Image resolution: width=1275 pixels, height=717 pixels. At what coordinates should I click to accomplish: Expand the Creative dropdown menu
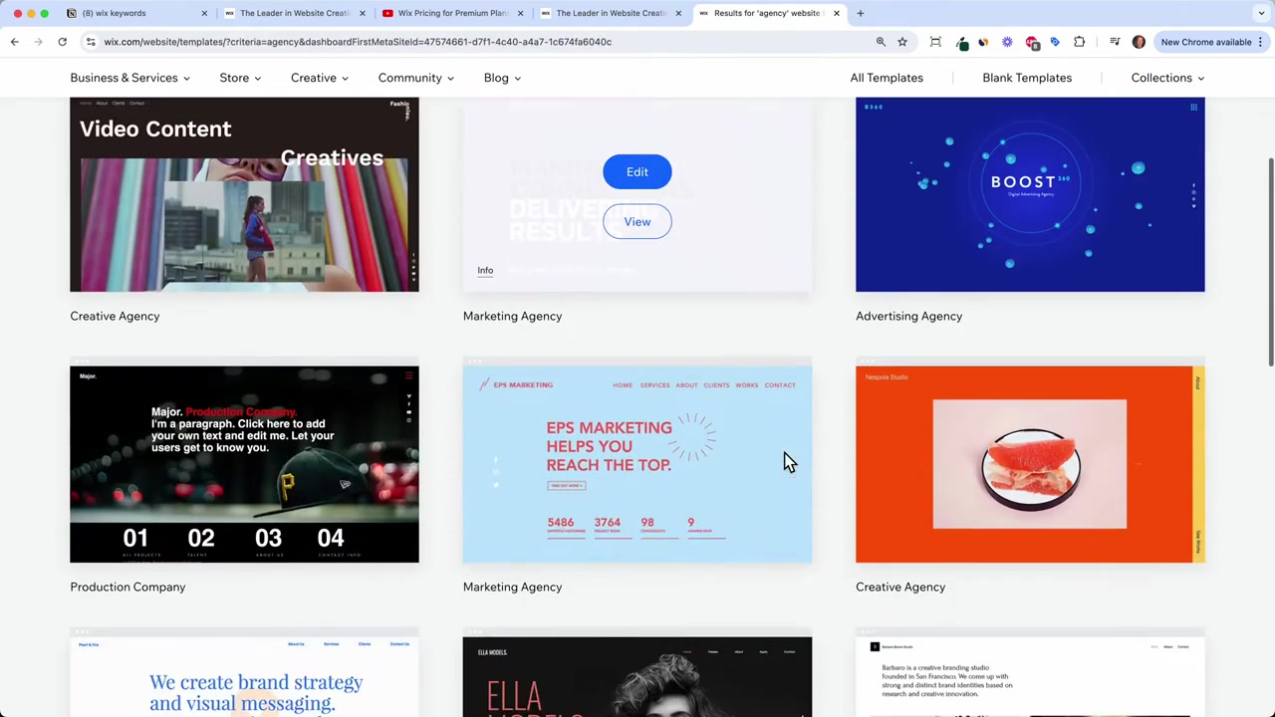(x=320, y=78)
